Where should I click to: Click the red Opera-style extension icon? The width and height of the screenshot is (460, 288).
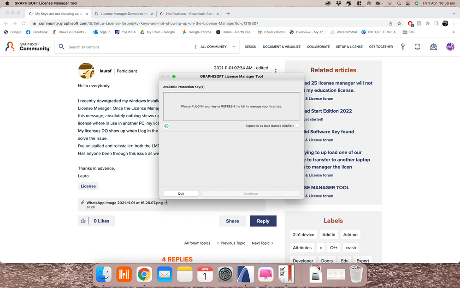[x=410, y=24]
